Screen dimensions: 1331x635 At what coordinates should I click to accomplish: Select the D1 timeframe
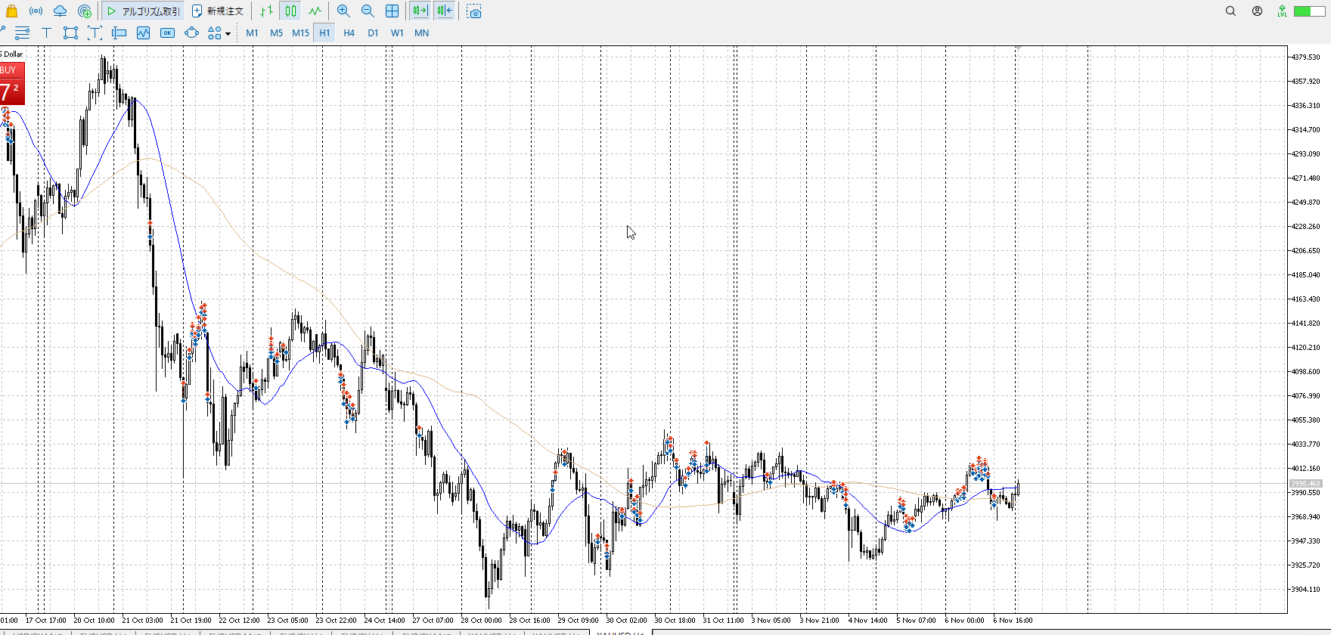pyautogui.click(x=373, y=33)
